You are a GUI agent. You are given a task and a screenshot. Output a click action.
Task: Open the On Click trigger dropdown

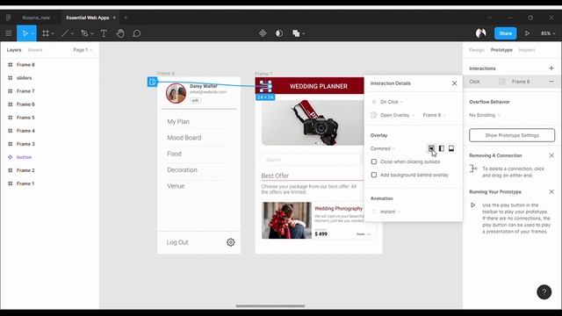pyautogui.click(x=392, y=102)
